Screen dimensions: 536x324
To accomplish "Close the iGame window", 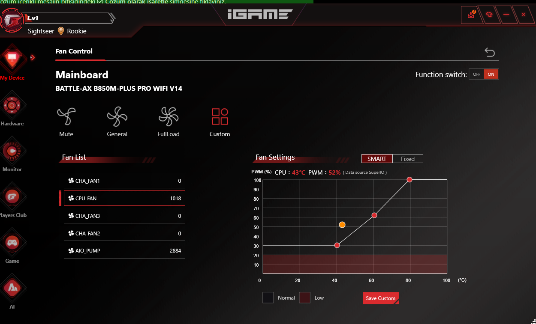I will pyautogui.click(x=523, y=15).
